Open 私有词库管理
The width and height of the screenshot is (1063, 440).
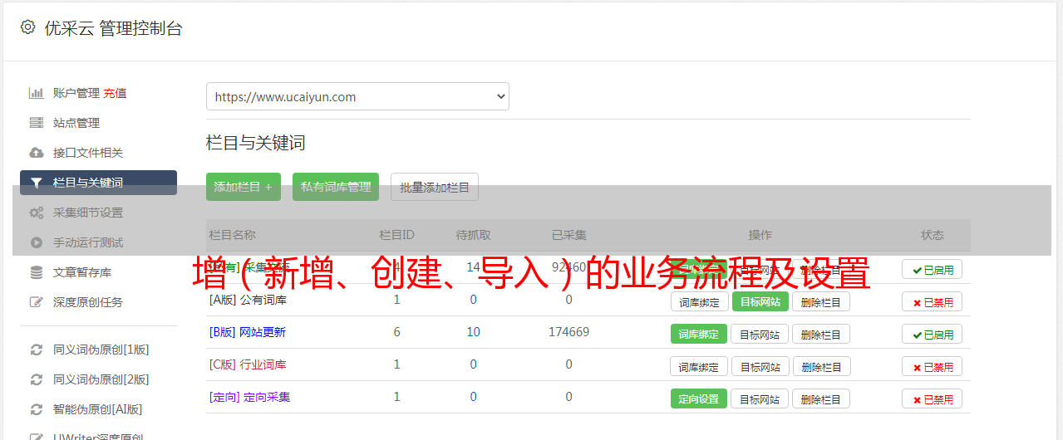(x=336, y=187)
